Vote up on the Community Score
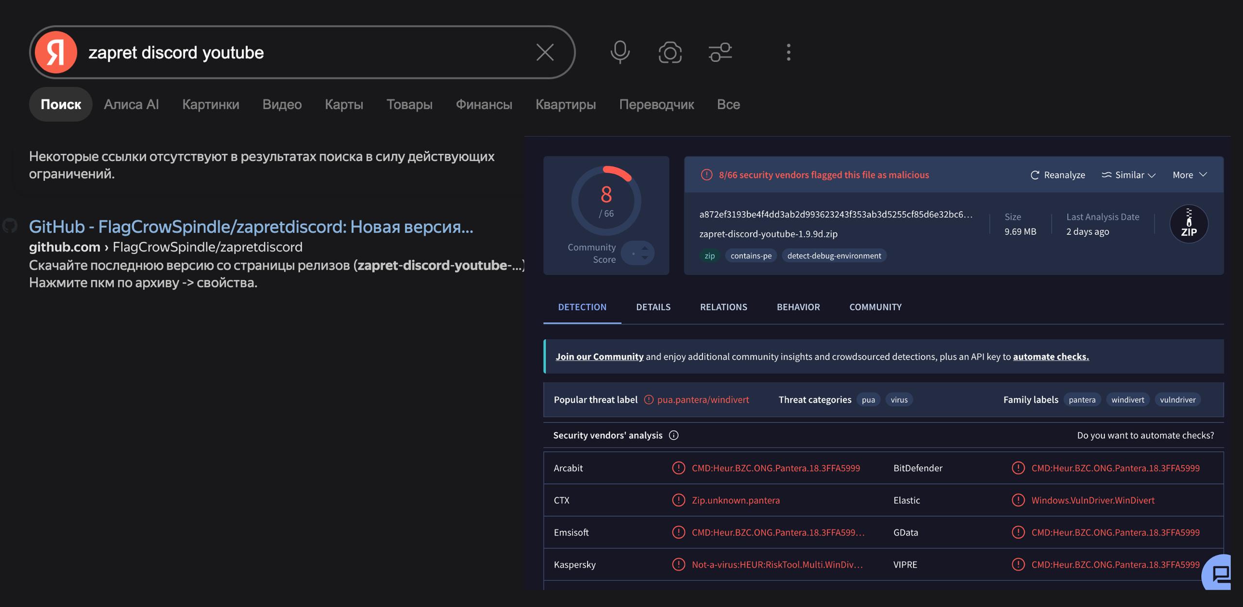 coord(645,248)
